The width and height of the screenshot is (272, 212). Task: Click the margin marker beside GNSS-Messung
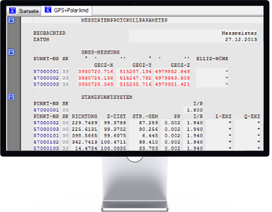click(x=11, y=52)
